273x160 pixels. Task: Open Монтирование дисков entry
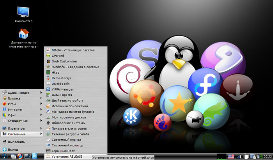pos(75,117)
